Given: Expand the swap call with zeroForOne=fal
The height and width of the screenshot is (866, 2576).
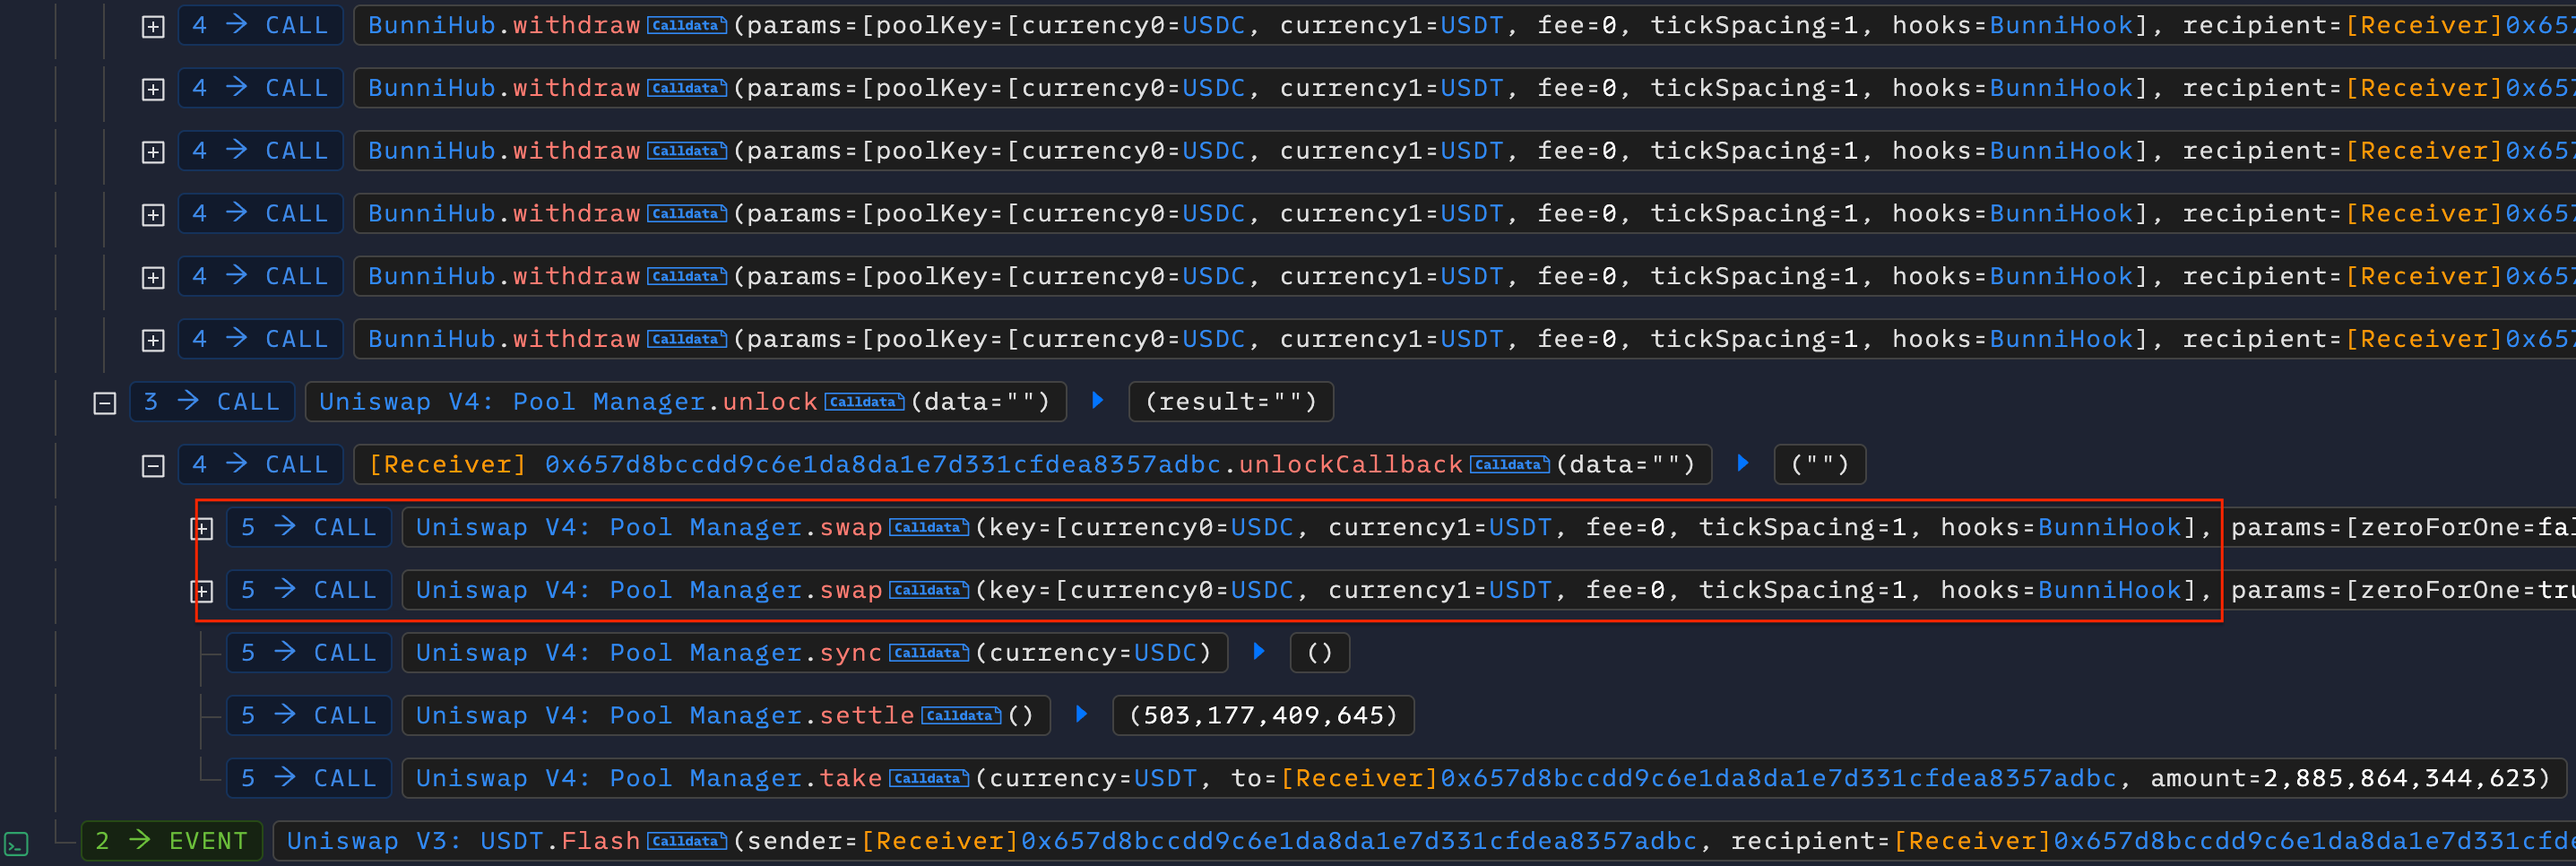Looking at the screenshot, I should pyautogui.click(x=202, y=529).
